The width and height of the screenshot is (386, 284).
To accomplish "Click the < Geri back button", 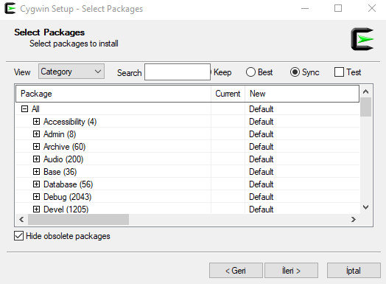I will click(x=236, y=271).
